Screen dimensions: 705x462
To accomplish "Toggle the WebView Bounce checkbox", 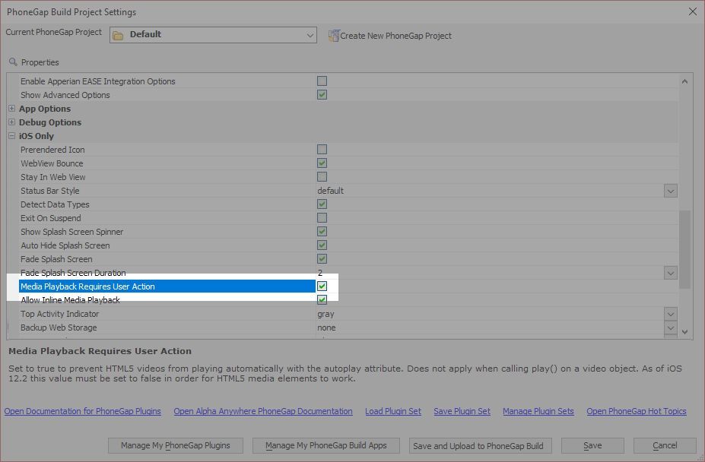I will coord(322,163).
